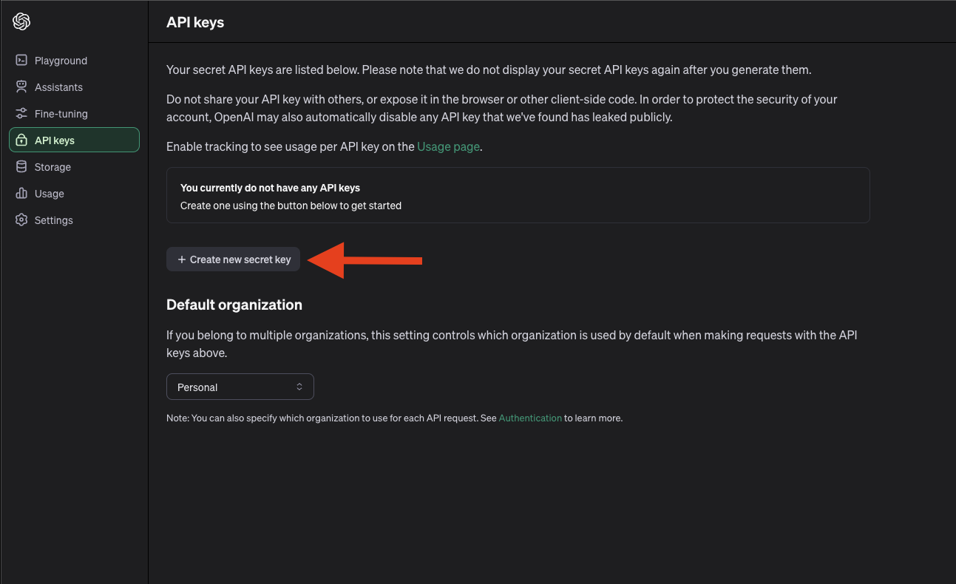Navigate to the Storage menu item
The width and height of the screenshot is (956, 584).
coord(52,167)
